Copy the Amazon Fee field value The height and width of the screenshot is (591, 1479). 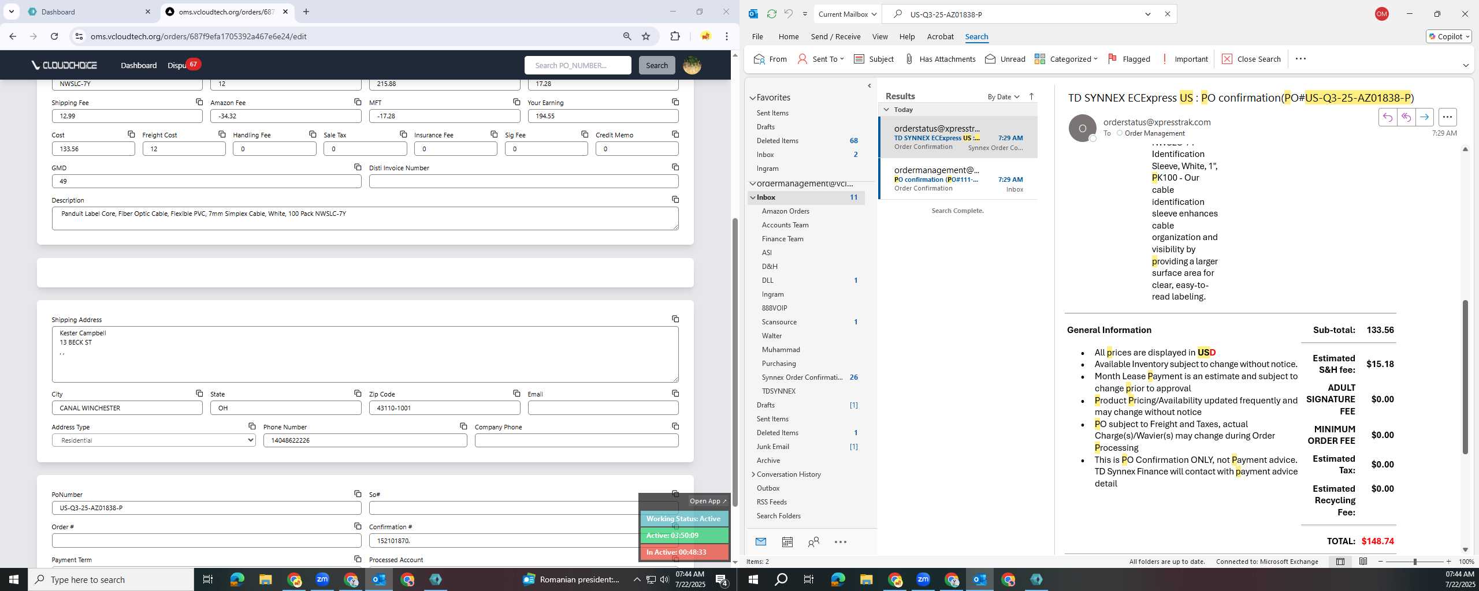point(358,102)
